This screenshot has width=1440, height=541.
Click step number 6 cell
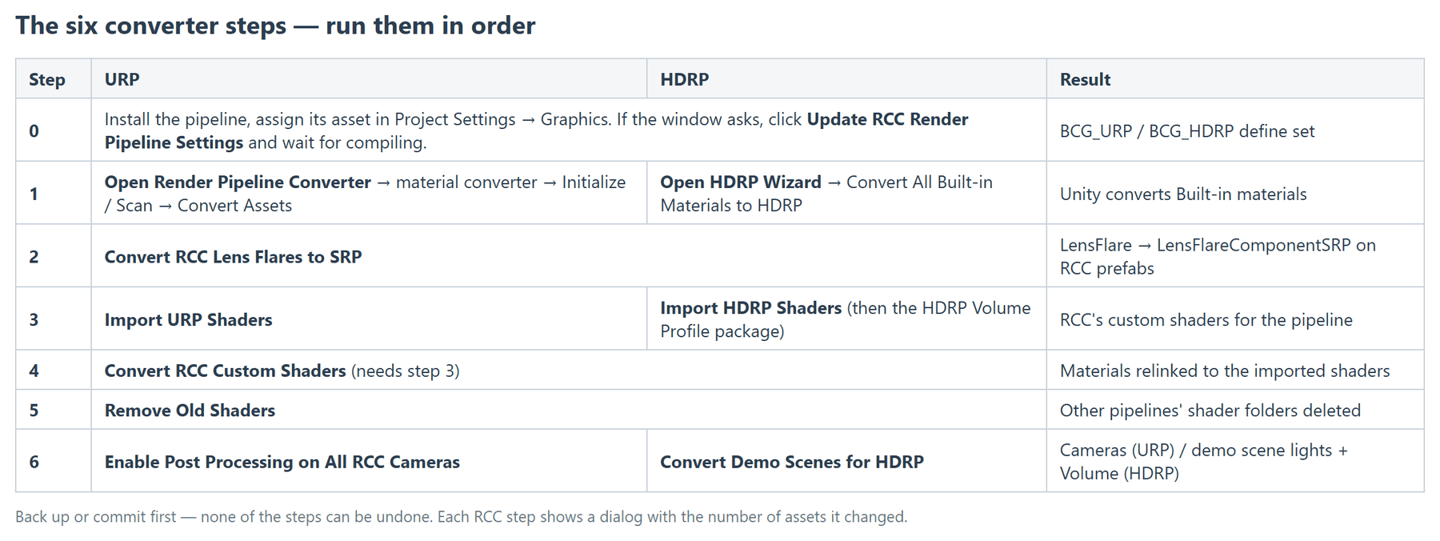click(x=54, y=461)
